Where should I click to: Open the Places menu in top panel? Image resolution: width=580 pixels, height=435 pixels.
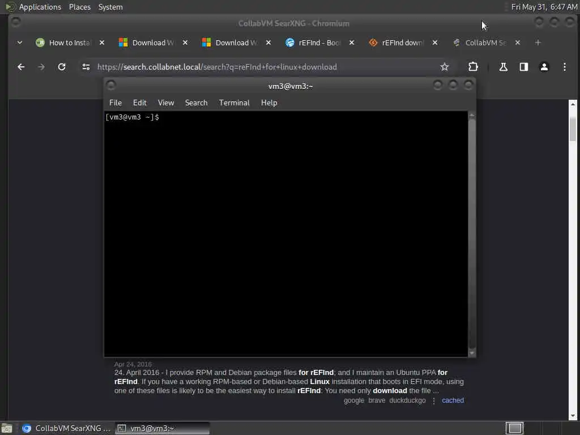tap(80, 7)
